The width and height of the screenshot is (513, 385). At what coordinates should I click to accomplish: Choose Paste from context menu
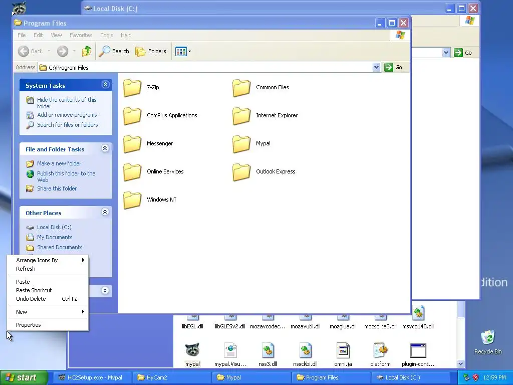(x=48, y=282)
